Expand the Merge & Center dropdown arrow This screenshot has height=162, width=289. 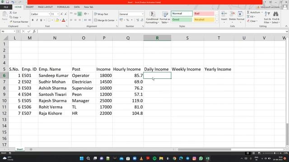(x=117, y=20)
